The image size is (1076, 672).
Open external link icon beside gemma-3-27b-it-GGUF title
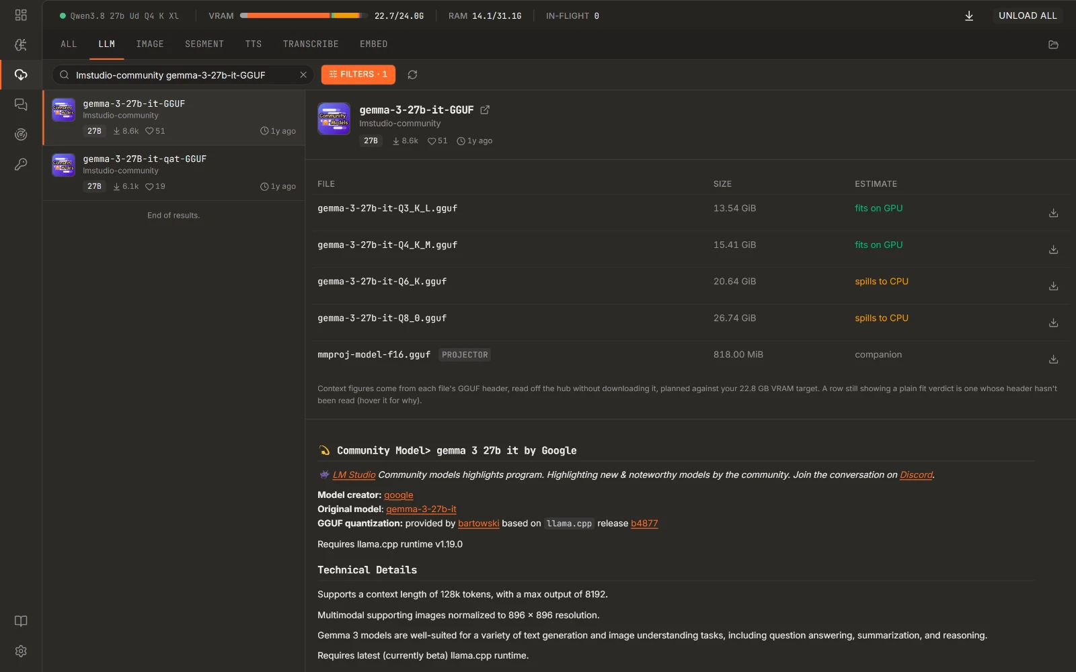point(485,110)
